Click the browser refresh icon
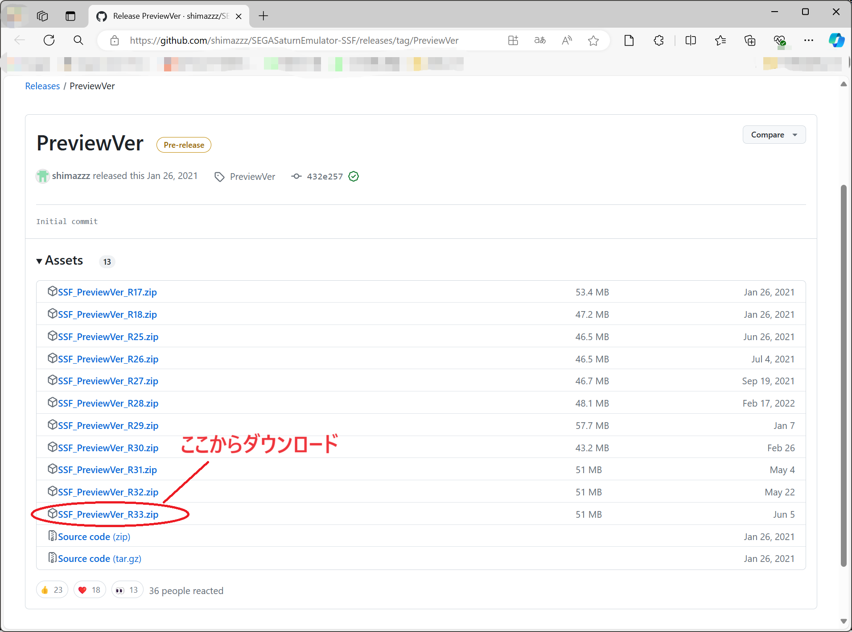852x632 pixels. click(x=49, y=40)
